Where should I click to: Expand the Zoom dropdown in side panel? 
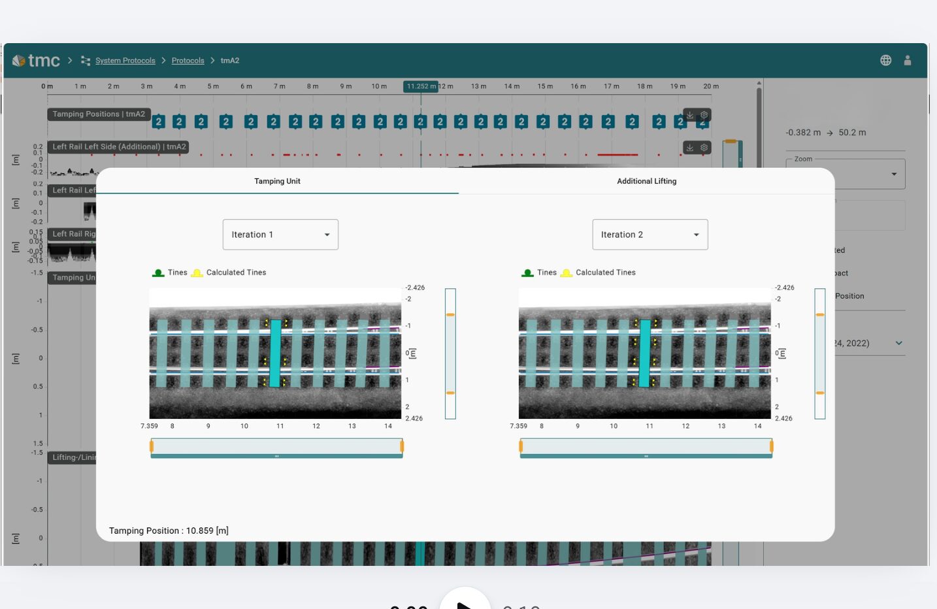click(893, 174)
